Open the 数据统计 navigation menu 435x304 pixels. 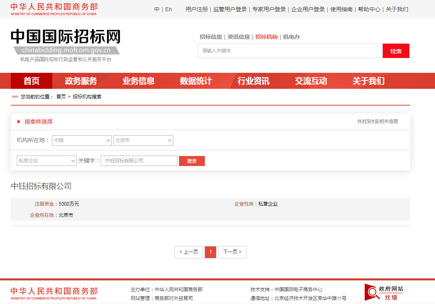tap(196, 81)
